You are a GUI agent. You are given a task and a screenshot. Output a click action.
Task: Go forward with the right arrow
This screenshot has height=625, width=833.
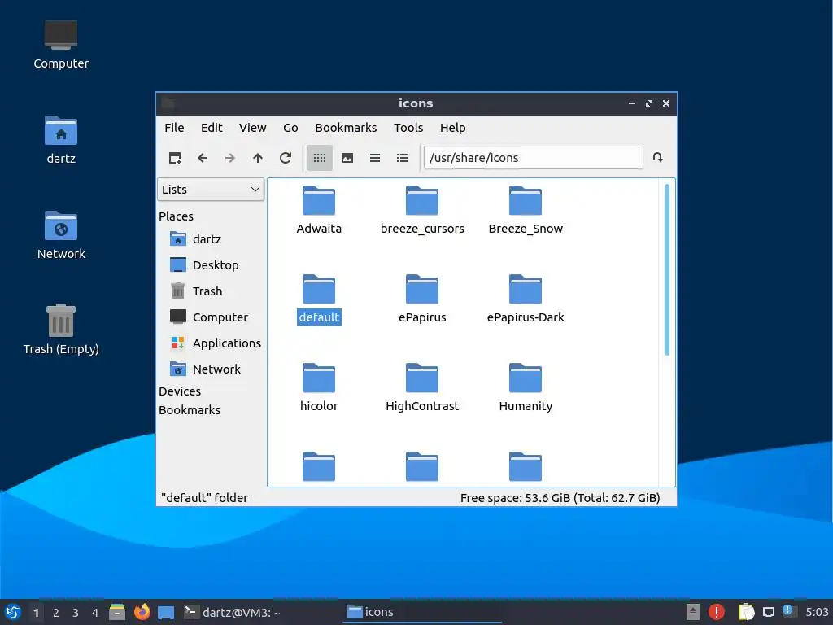230,158
